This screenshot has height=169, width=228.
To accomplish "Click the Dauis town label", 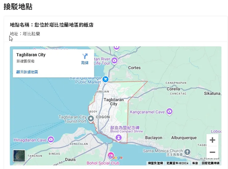I will click(x=70, y=159).
